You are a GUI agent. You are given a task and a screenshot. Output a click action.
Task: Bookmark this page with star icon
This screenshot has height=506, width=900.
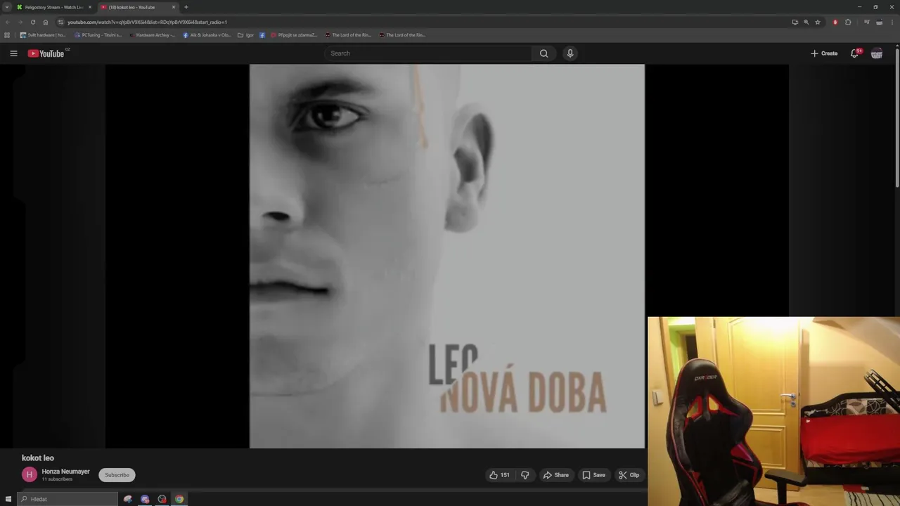click(818, 22)
